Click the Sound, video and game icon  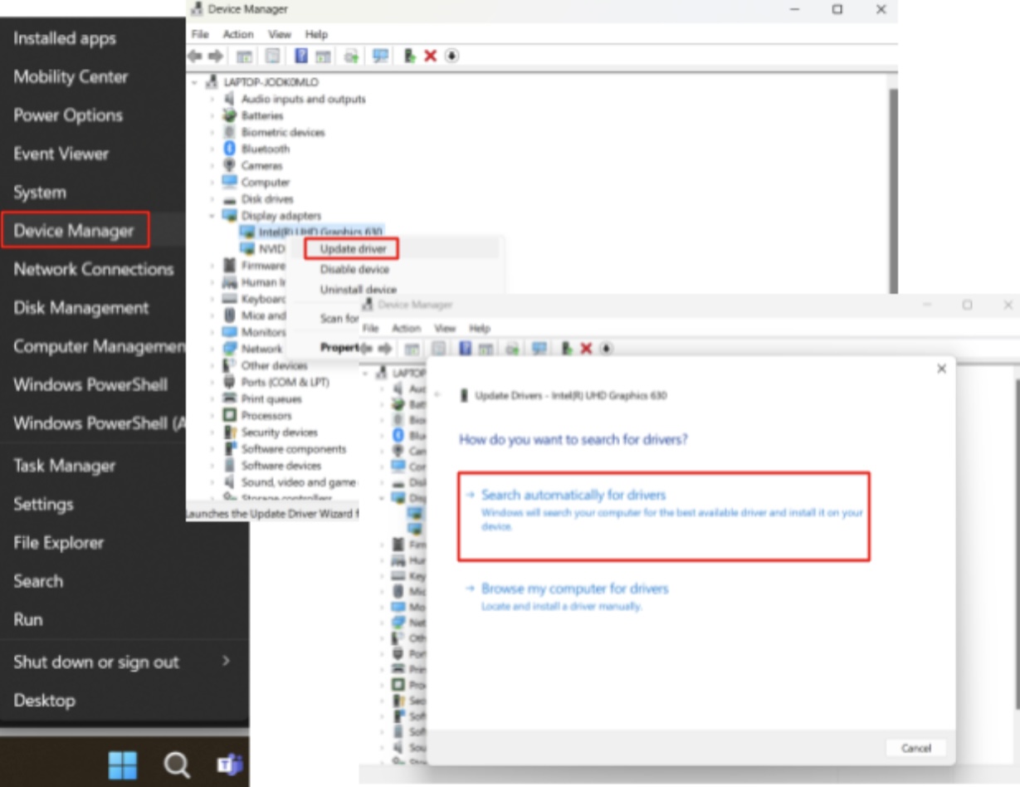[230, 481]
